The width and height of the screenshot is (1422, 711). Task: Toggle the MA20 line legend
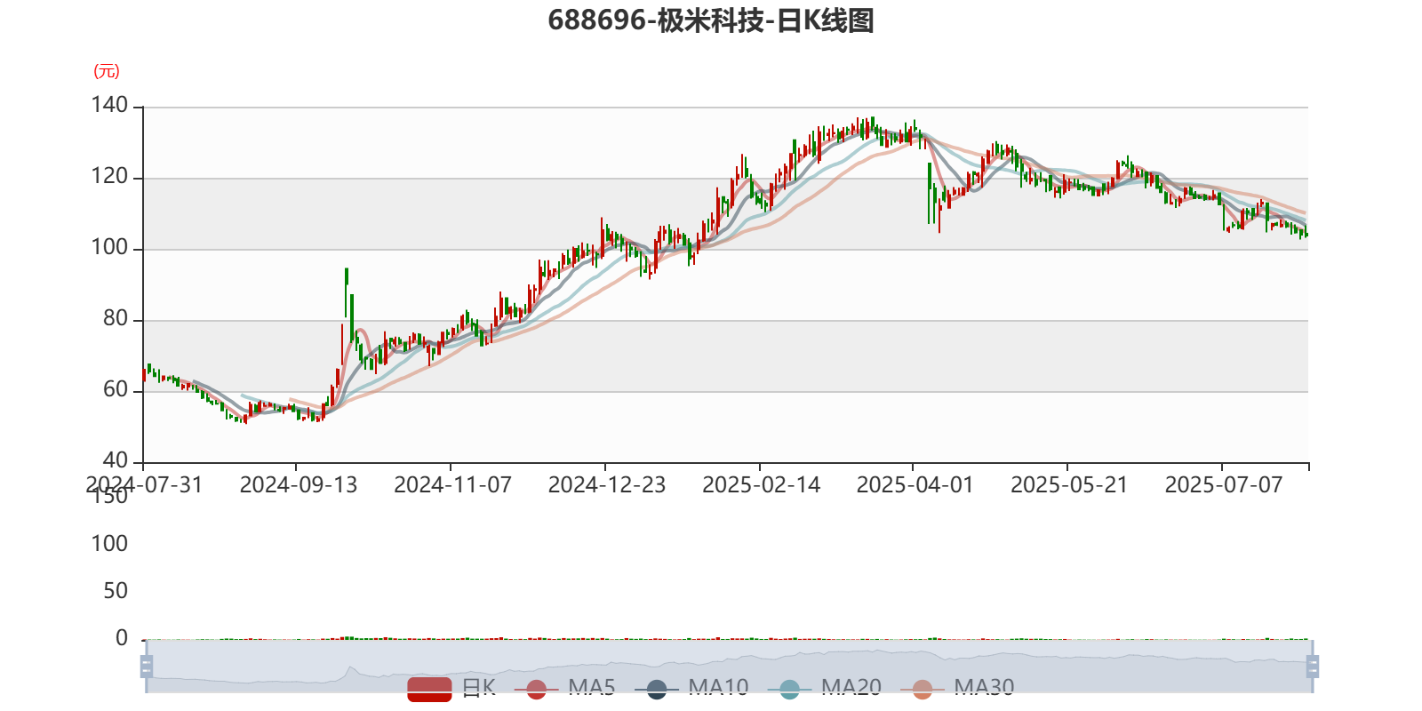(825, 688)
